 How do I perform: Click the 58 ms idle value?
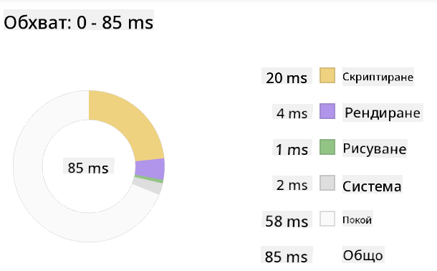click(x=287, y=219)
